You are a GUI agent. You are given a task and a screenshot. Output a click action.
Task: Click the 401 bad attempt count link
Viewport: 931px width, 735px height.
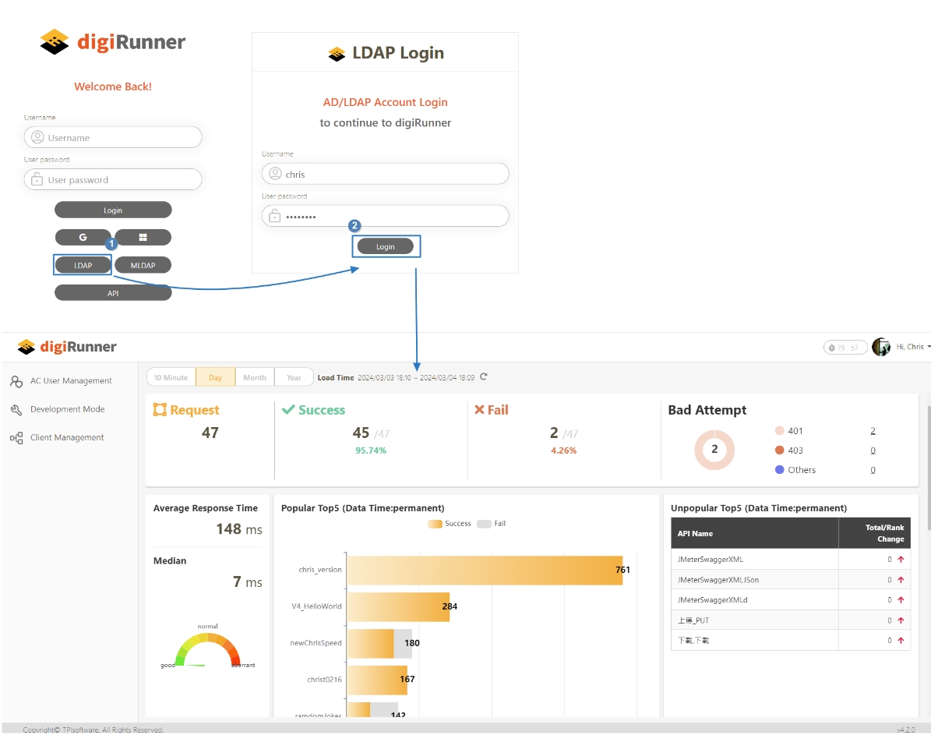[873, 431]
